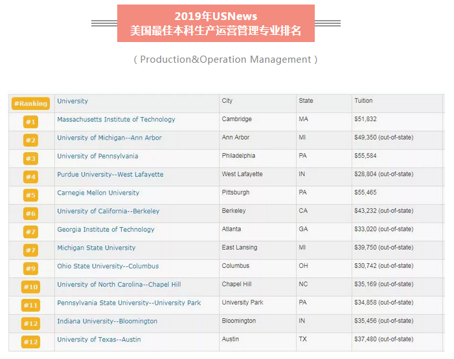Click the #11 rank badge
Screen dimensions: 454x359
(x=30, y=305)
